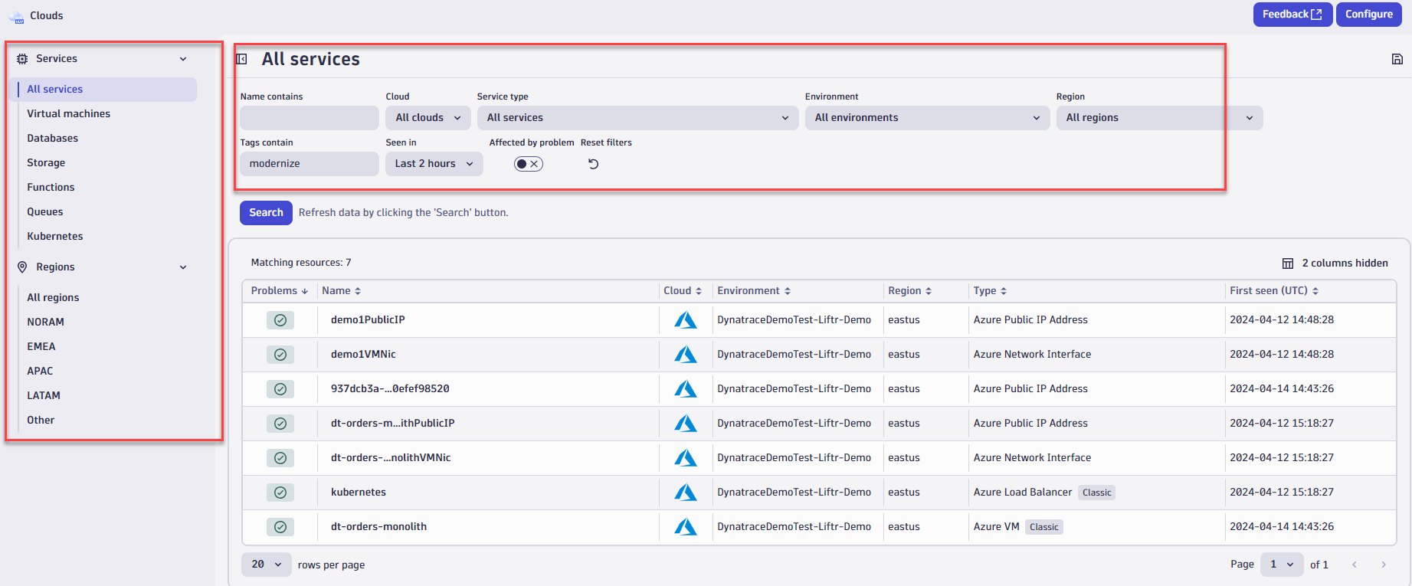Click the Reset filters icon
This screenshot has height=586, width=1412.
(593, 164)
